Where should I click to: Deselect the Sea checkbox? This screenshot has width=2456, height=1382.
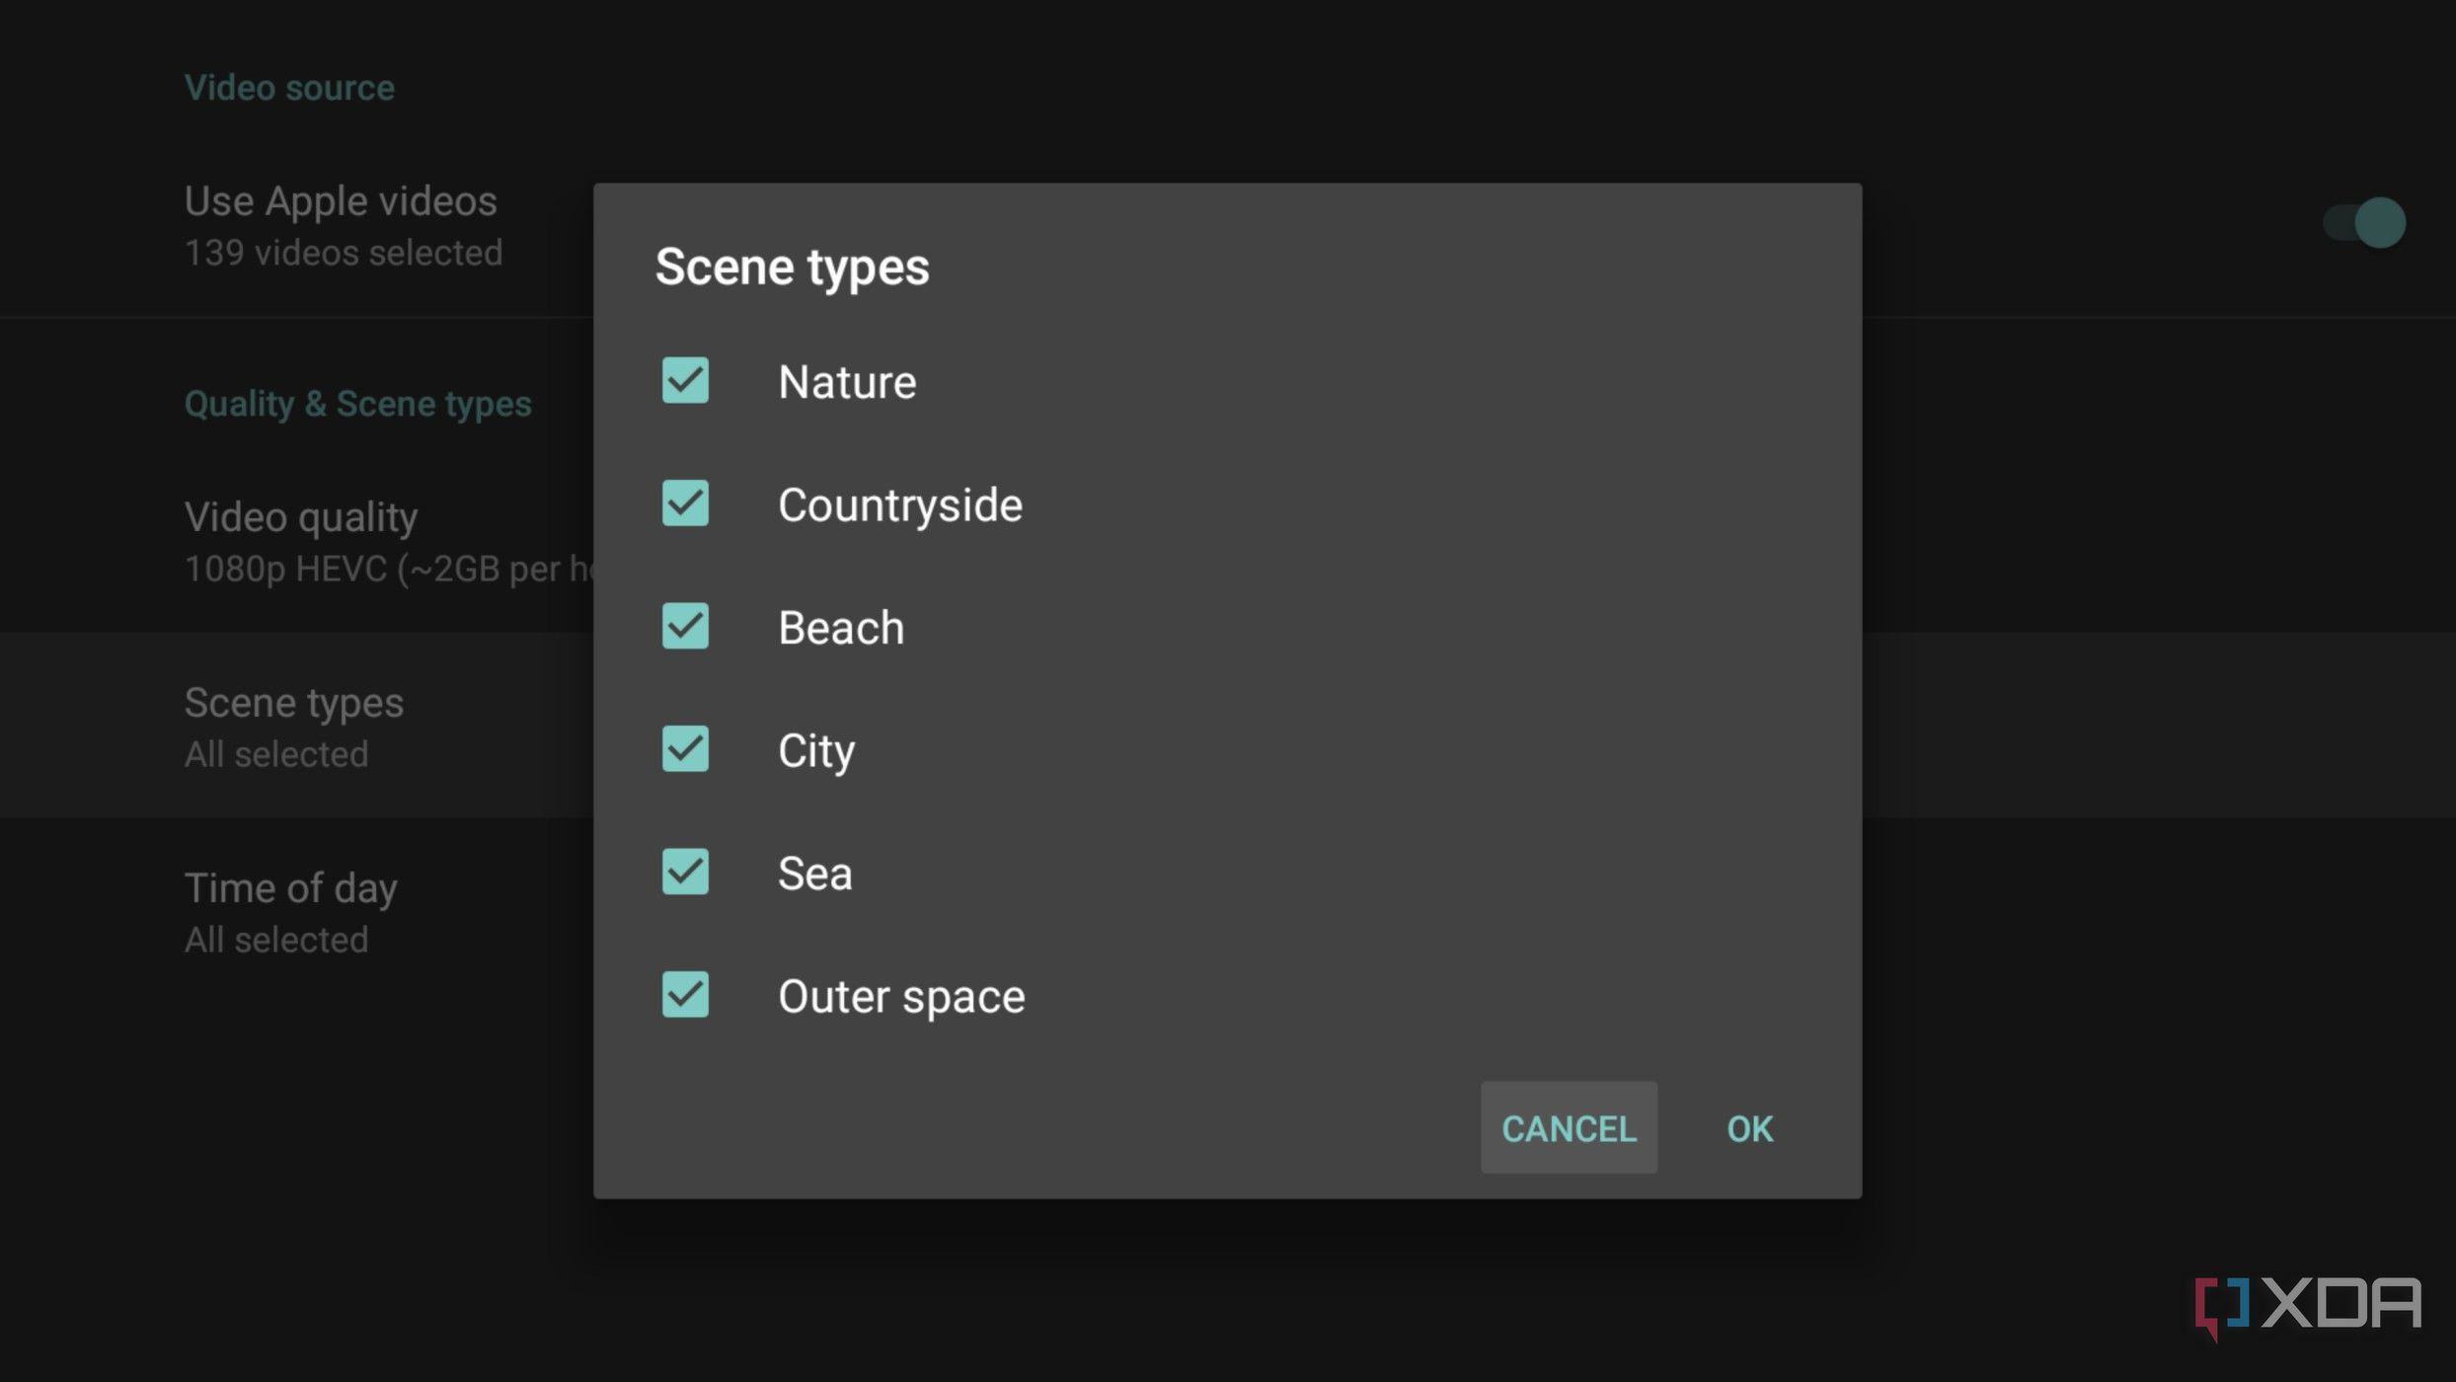685,872
